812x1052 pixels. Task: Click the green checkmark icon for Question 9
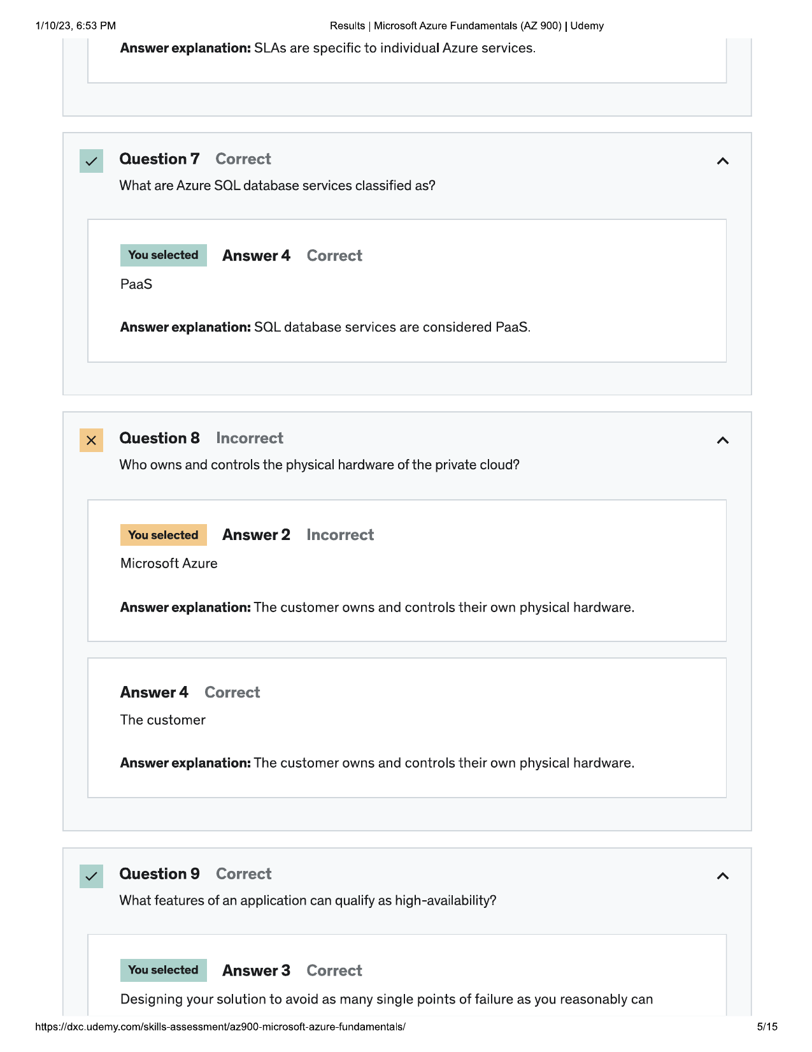91,876
